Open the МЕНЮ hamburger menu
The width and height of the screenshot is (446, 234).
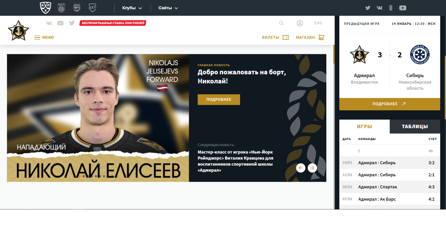click(44, 38)
